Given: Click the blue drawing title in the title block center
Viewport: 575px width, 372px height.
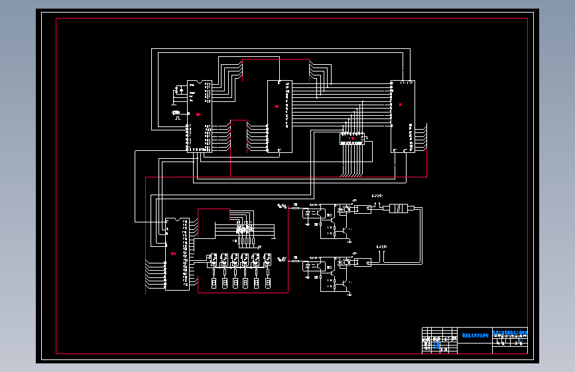Looking at the screenshot, I should click(x=475, y=336).
